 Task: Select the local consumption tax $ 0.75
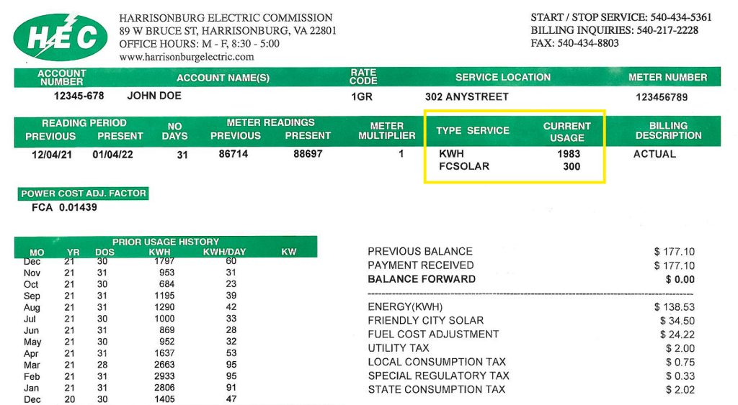tap(680, 363)
